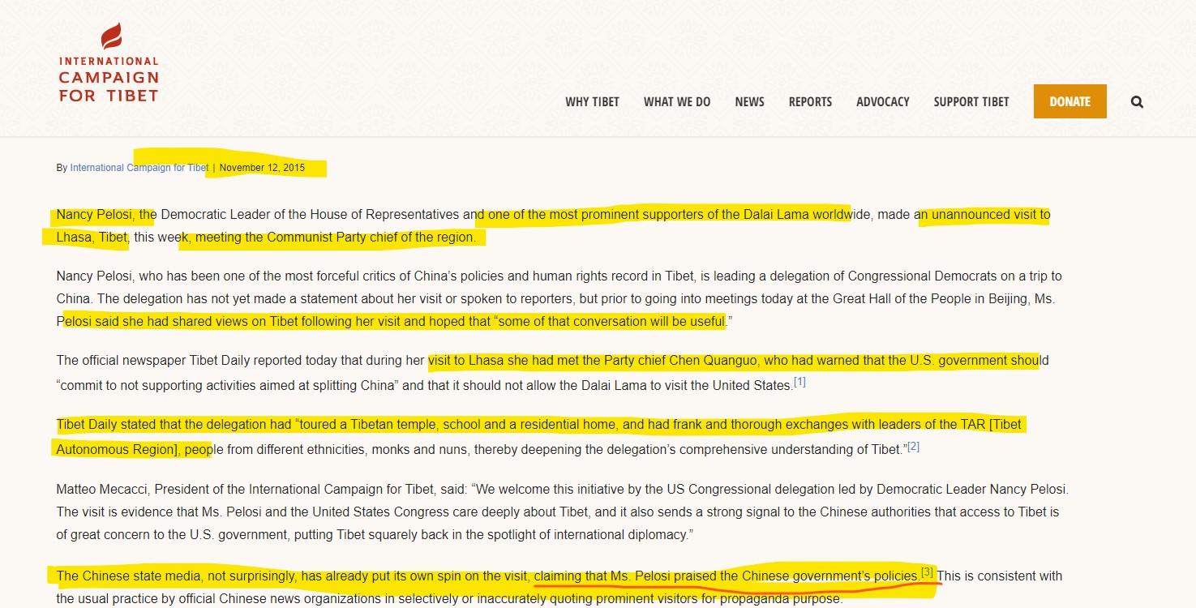Open the What We Do menu
Screen dimensions: 1196x608
pyautogui.click(x=677, y=102)
